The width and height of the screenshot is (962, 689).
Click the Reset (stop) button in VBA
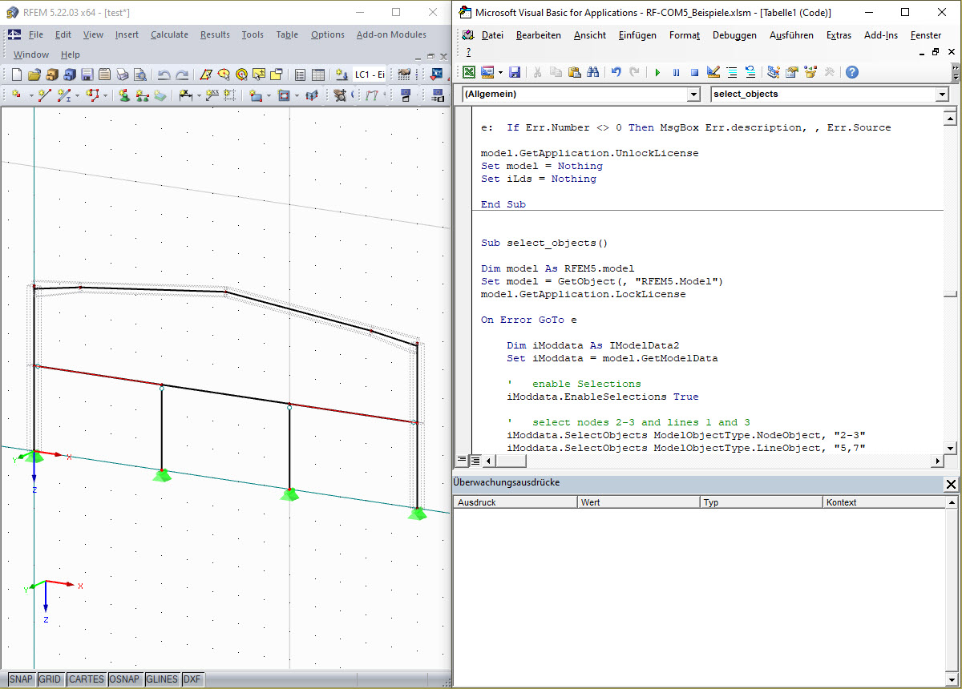(x=694, y=72)
